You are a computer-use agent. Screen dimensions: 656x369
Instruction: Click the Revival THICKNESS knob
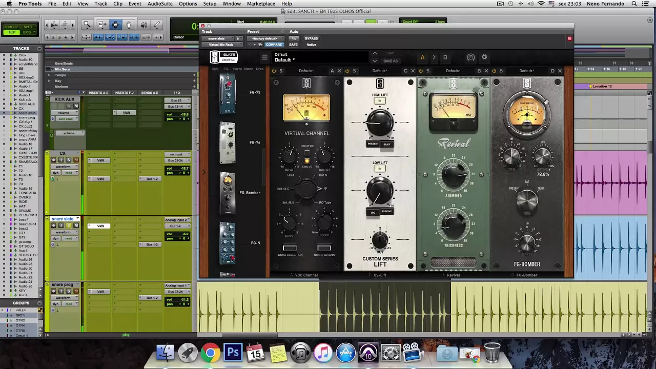[454, 225]
